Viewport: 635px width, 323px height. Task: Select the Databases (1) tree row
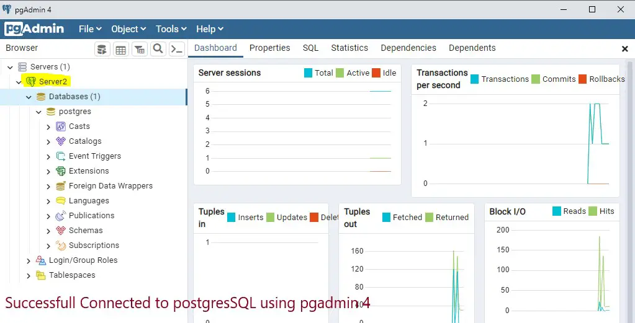pos(93,97)
